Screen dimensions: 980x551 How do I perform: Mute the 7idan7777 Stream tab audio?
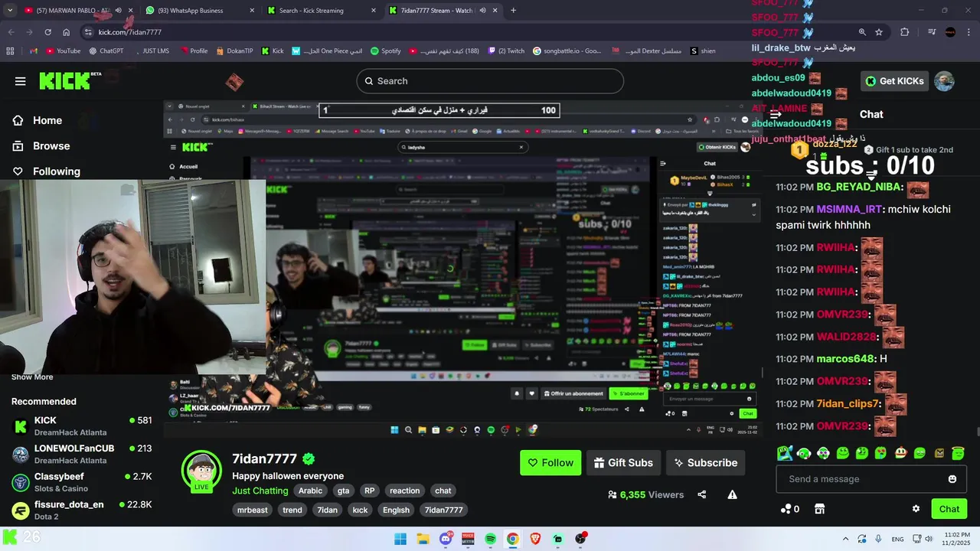482,11
